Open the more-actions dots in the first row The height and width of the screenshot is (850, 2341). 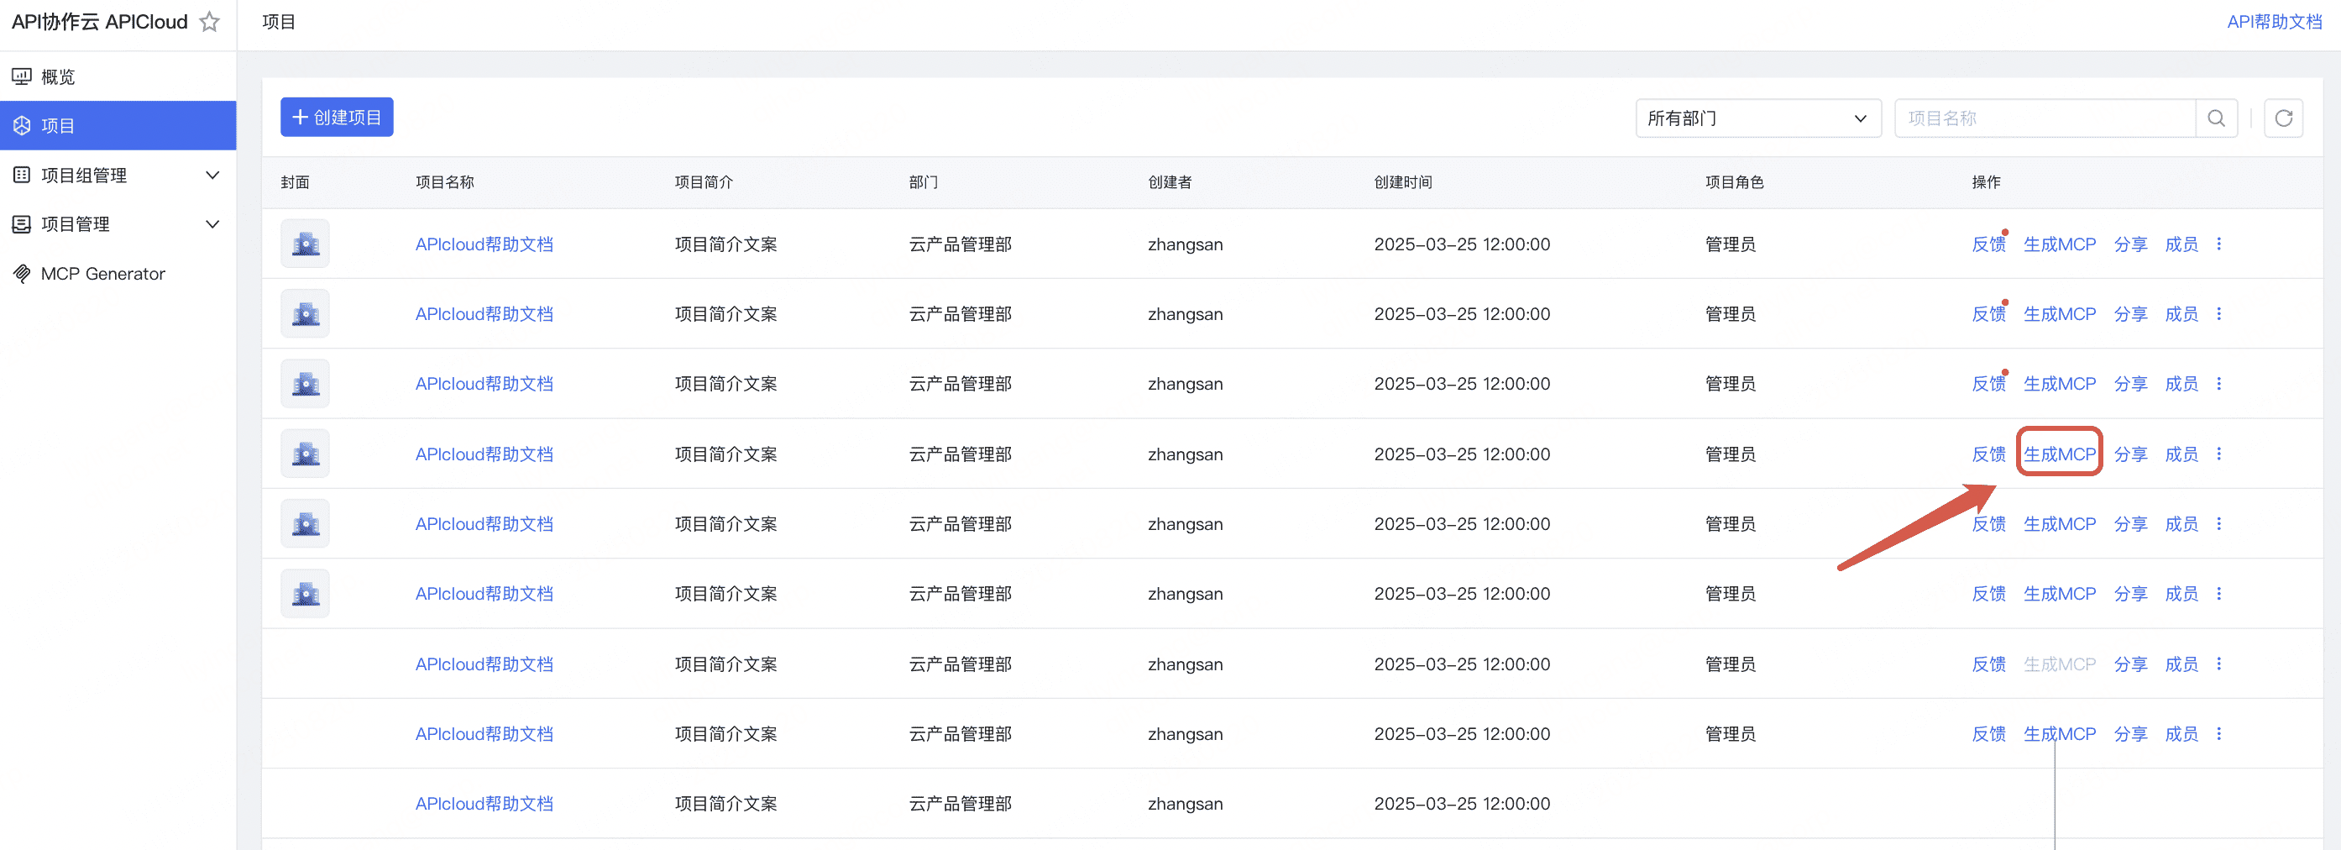(x=2218, y=244)
